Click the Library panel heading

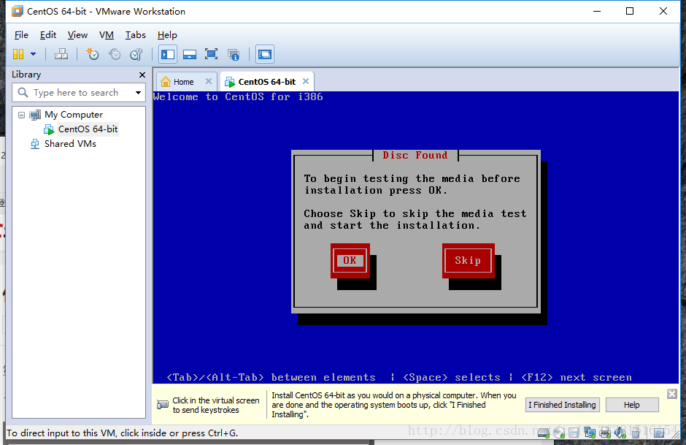(x=26, y=75)
